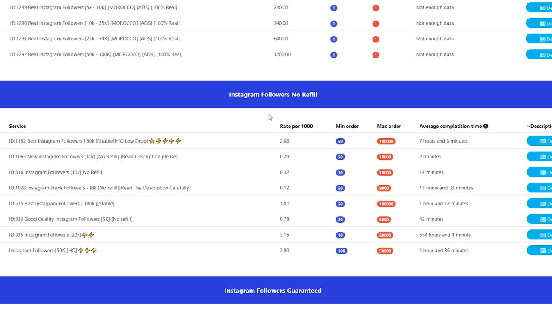Screen dimensions: 552x310
Task: Open Details button for ID:1063 New Instagram Followers
Action: (539, 157)
